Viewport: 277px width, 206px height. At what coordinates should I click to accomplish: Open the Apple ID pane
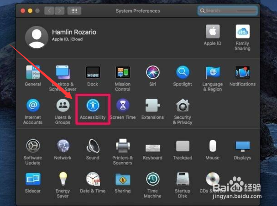click(x=213, y=31)
